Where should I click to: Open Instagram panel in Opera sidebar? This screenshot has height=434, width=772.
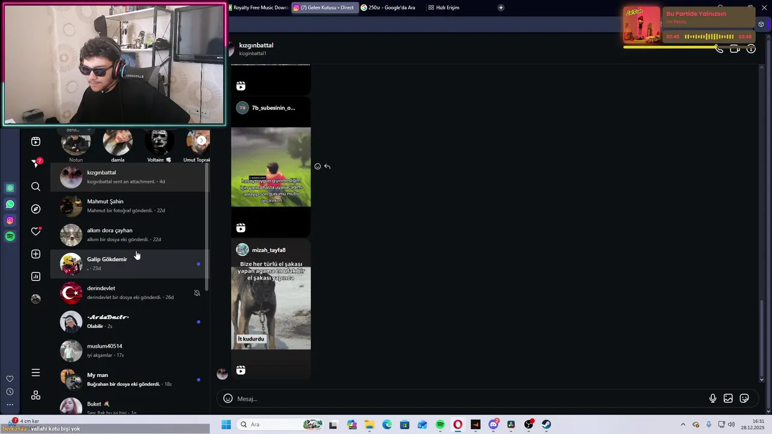click(10, 221)
